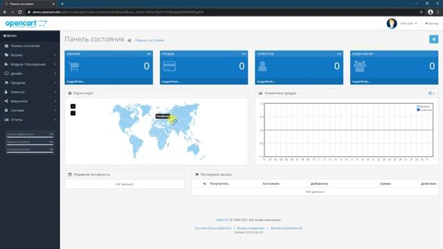The width and height of the screenshot is (443, 249).
Task: Open the OpenCart footer link
Action: (223, 220)
